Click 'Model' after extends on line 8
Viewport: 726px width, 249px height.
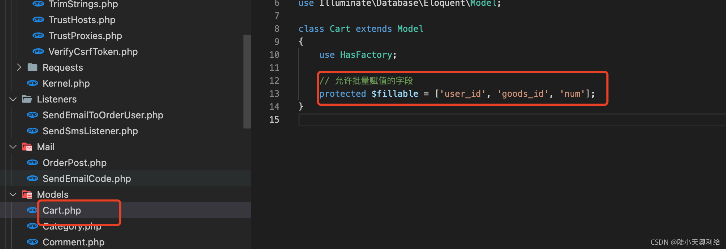[x=410, y=29]
